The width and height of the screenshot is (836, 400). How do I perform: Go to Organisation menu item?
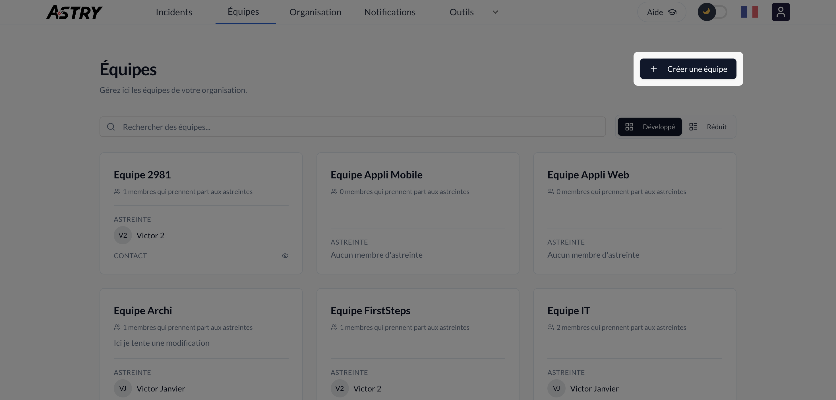point(315,12)
